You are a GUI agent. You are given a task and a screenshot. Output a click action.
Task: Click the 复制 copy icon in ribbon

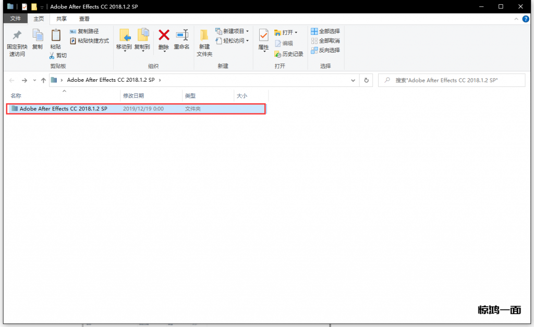coord(38,35)
